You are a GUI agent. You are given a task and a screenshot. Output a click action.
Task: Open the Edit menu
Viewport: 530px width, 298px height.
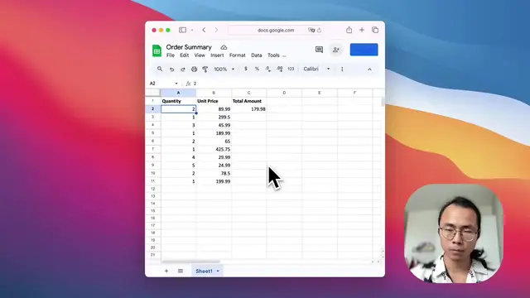click(184, 55)
